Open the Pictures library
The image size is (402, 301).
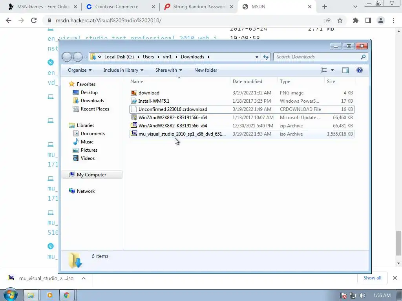coord(85,150)
